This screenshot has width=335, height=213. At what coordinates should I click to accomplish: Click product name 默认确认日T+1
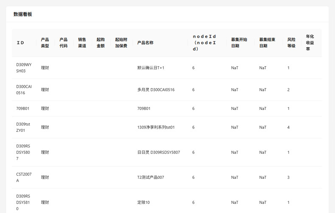(151, 68)
